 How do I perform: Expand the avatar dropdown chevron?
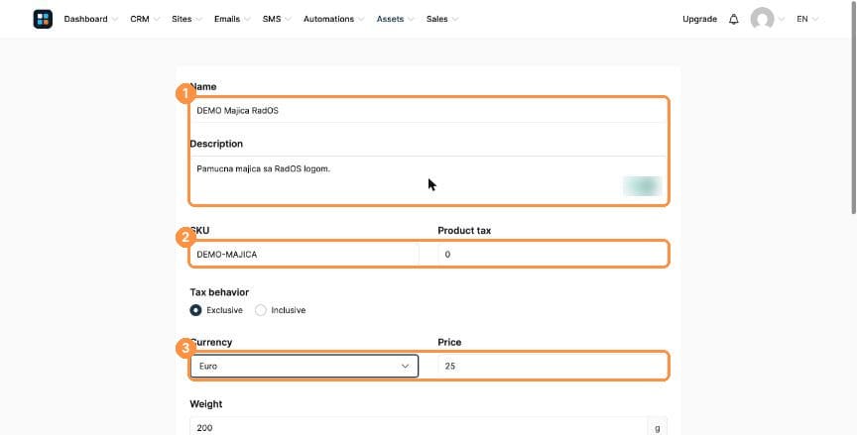pos(782,19)
